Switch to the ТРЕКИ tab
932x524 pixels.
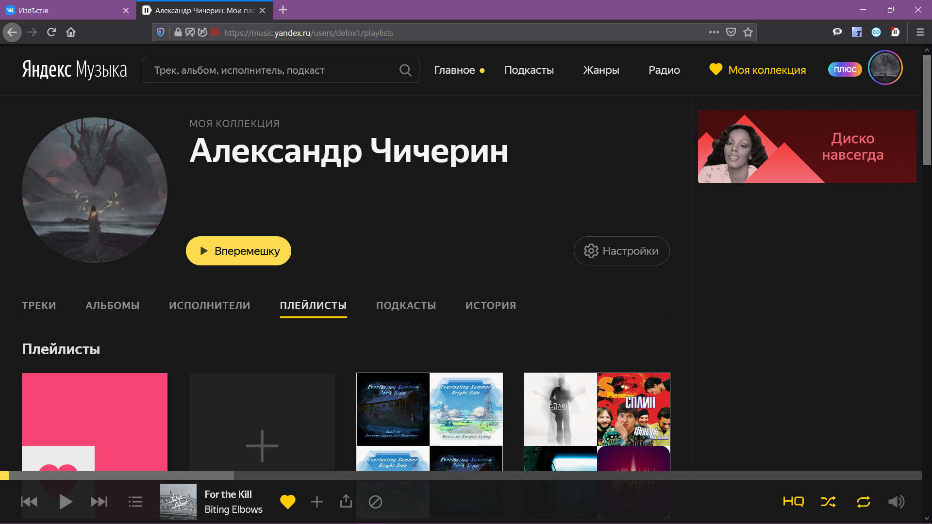[x=39, y=306]
